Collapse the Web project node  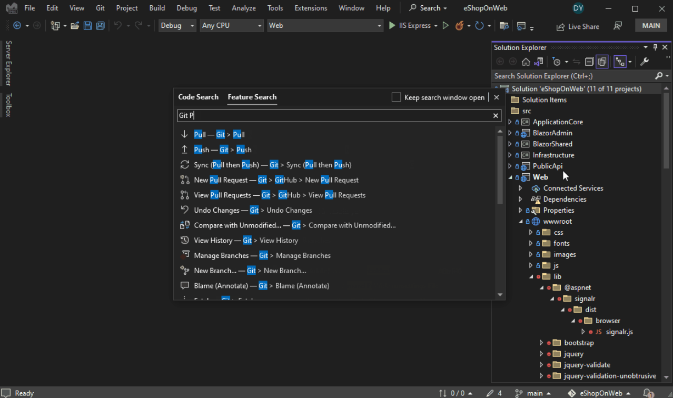pos(510,177)
